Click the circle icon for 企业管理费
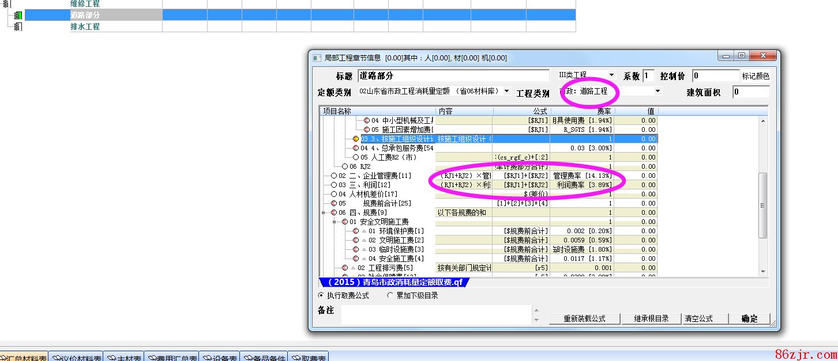The image size is (838, 361). (x=334, y=176)
